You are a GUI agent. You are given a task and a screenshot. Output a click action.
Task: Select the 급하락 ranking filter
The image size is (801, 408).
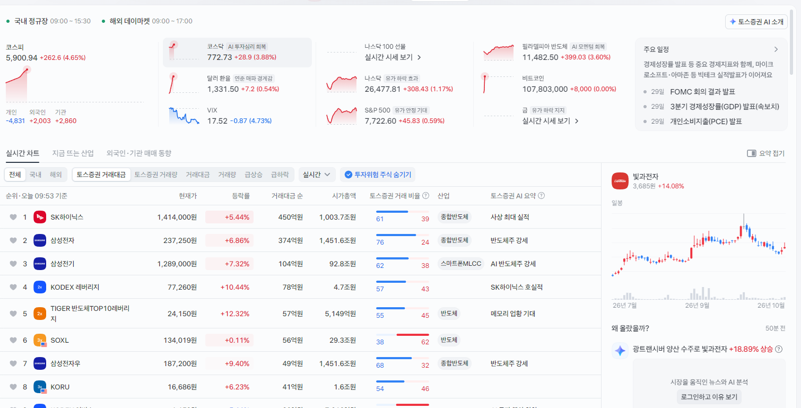[x=280, y=175]
